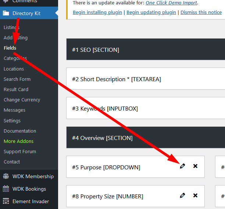Open Messages in Directory Kit menu
This screenshot has height=209, width=225.
14,110
